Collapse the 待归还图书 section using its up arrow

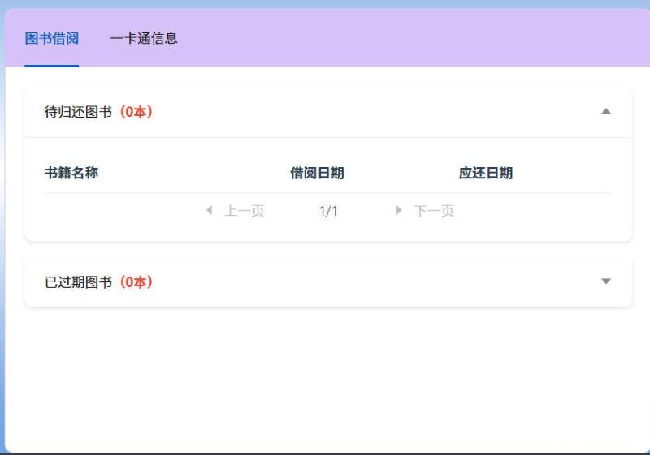coord(605,112)
